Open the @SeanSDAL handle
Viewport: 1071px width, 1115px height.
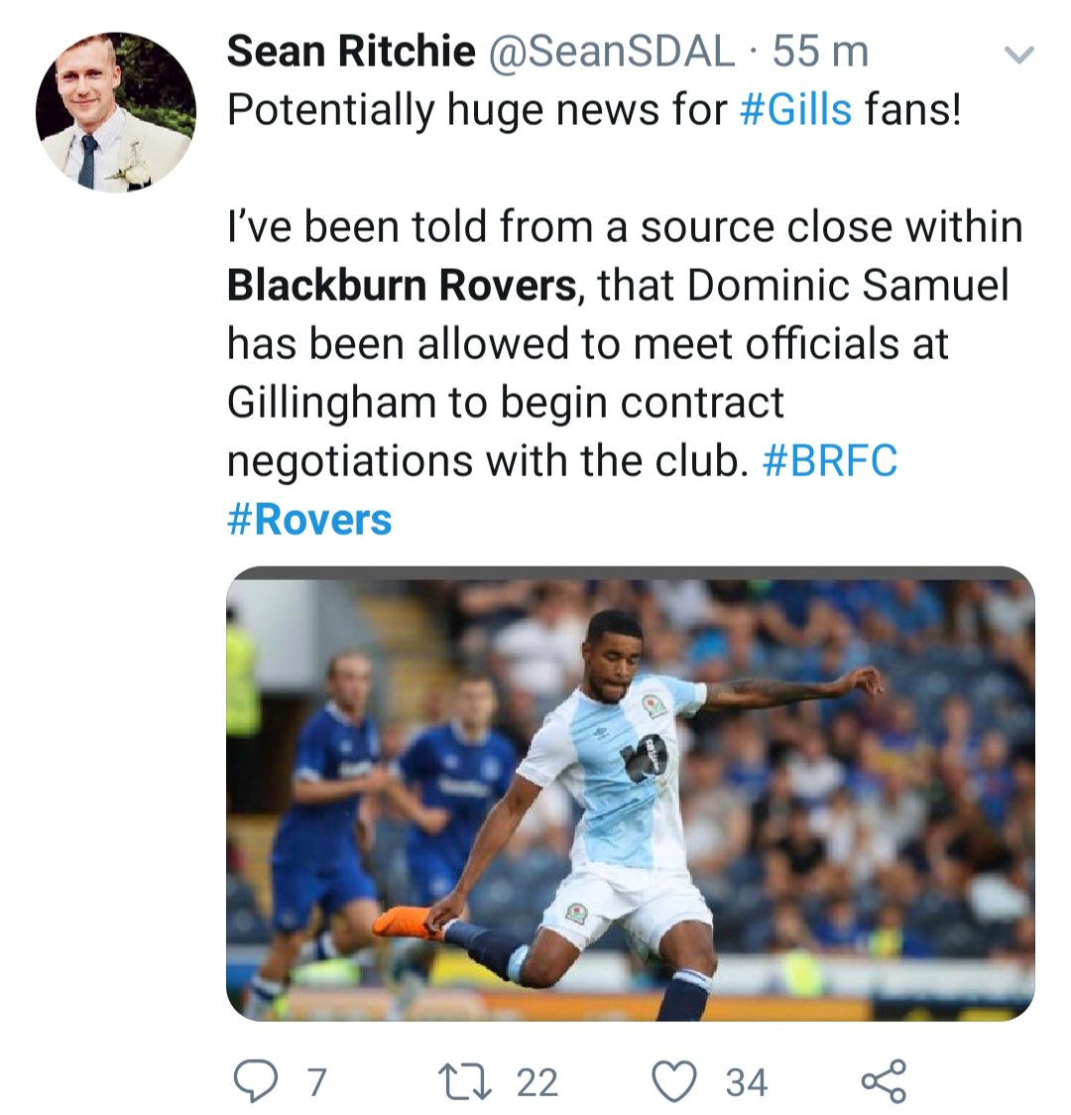click(x=611, y=52)
